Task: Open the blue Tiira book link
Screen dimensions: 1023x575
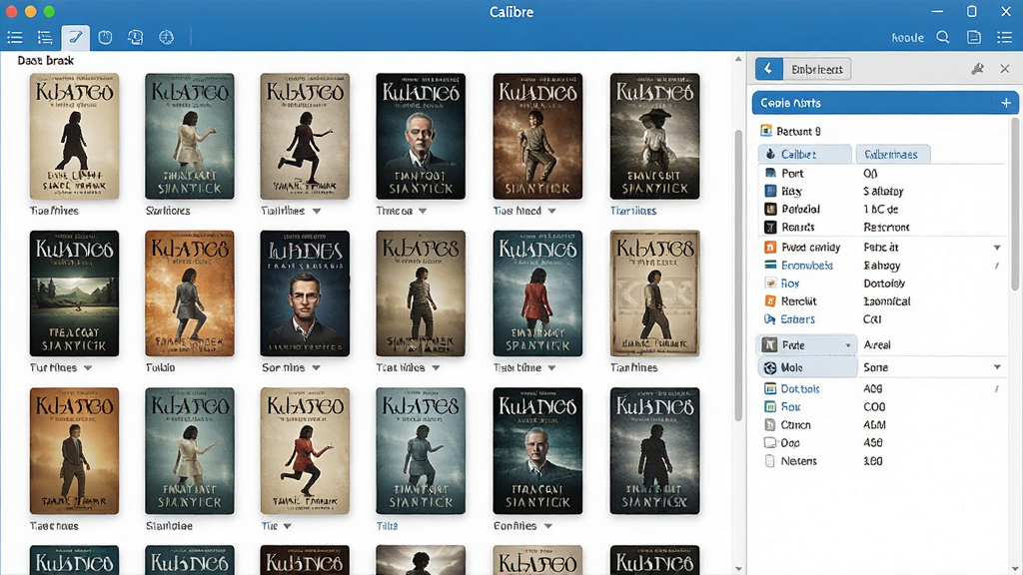Action: (387, 526)
